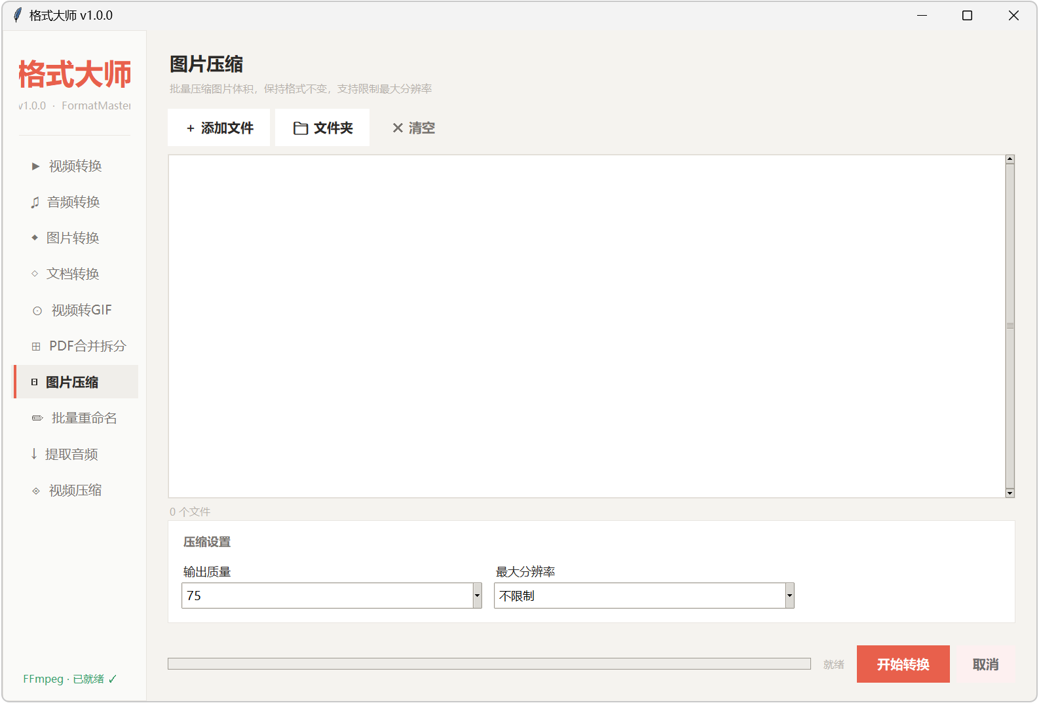This screenshot has height=703, width=1039.
Task: Click the 最大分辨率 label
Action: [525, 572]
